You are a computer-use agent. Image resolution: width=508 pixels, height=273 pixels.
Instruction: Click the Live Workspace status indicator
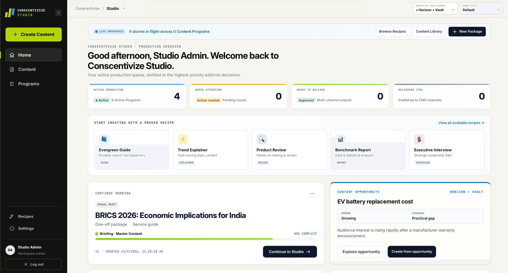[109, 31]
